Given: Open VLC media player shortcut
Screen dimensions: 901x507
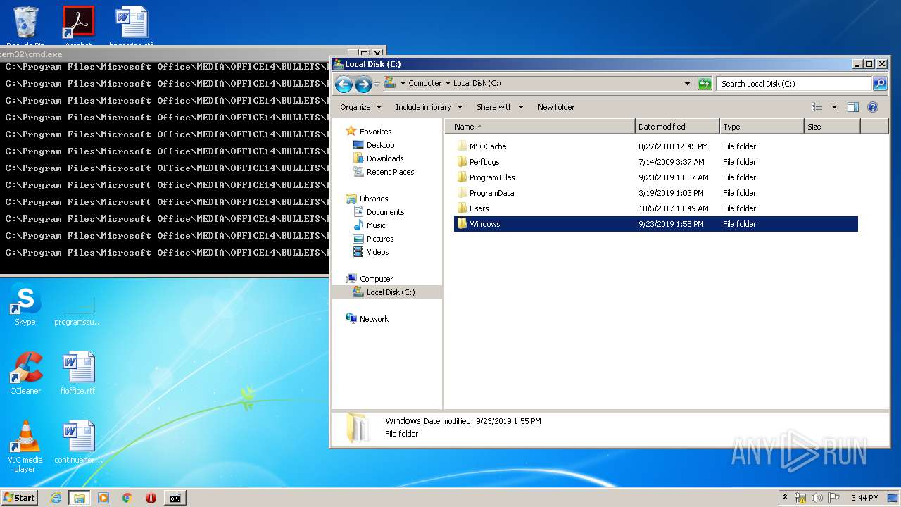Looking at the screenshot, I should click(25, 446).
